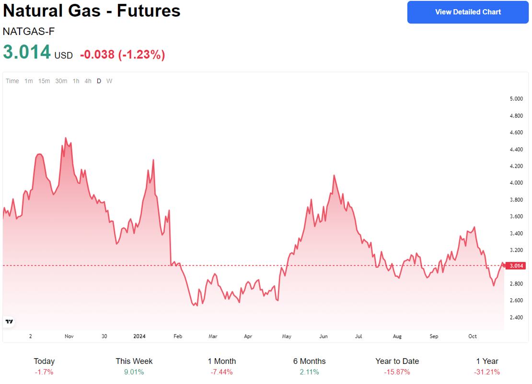This screenshot has height=384, width=532.
Task: Switch to the 15m timeframe
Action: pyautogui.click(x=44, y=81)
